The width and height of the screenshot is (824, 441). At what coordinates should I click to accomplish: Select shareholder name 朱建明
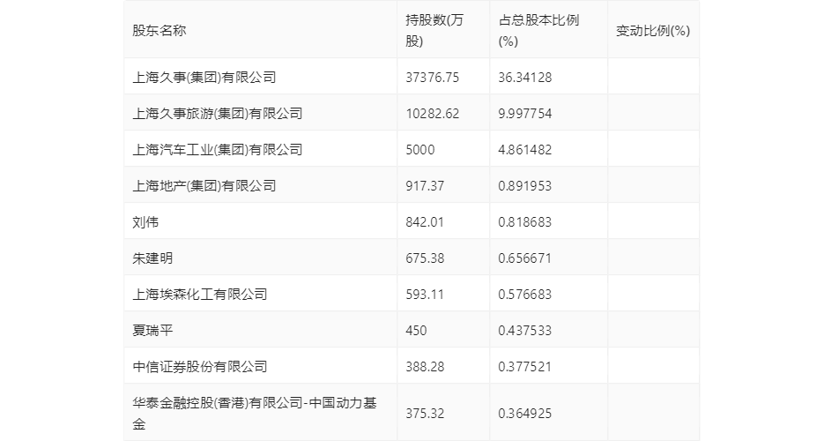pos(152,258)
